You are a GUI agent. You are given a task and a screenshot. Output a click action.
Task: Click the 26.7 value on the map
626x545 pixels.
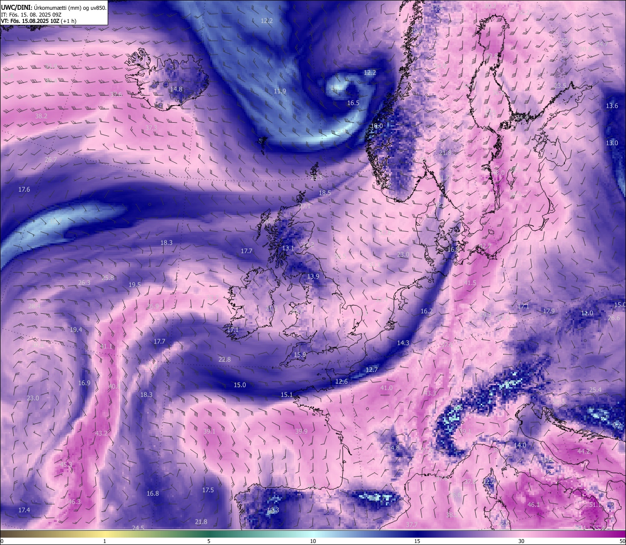[51, 160]
